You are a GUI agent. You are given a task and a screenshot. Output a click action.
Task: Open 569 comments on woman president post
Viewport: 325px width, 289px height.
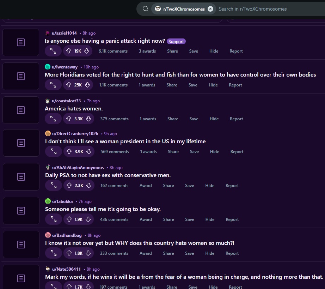tap(115, 152)
